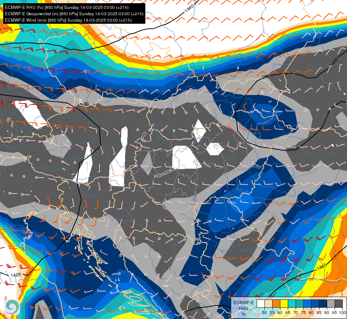Click the 1440 contour label at top
The image size is (347, 319).
(x=189, y=8)
